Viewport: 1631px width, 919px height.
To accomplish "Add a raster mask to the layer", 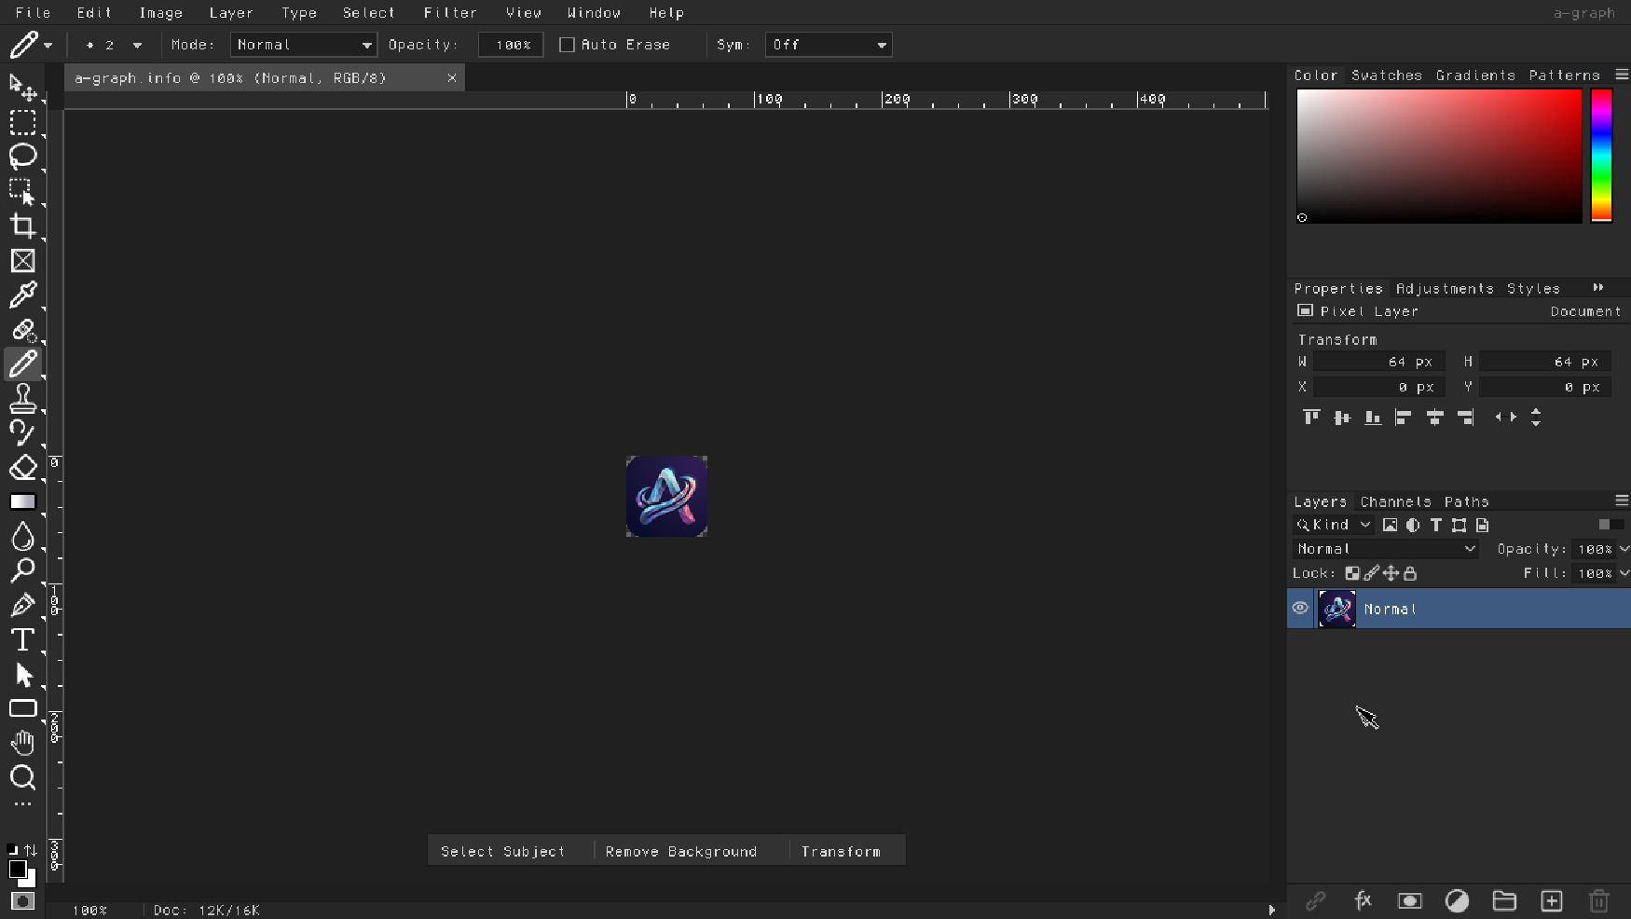I will click(x=1410, y=900).
